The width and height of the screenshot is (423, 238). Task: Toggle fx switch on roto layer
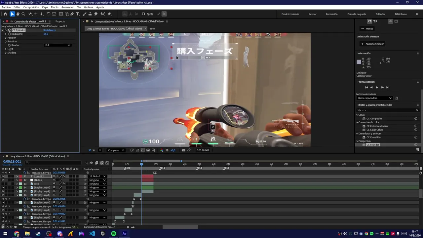64,184
